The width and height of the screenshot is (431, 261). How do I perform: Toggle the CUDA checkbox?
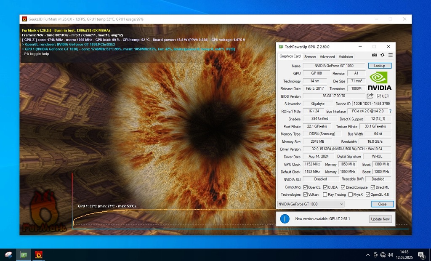pyautogui.click(x=325, y=187)
